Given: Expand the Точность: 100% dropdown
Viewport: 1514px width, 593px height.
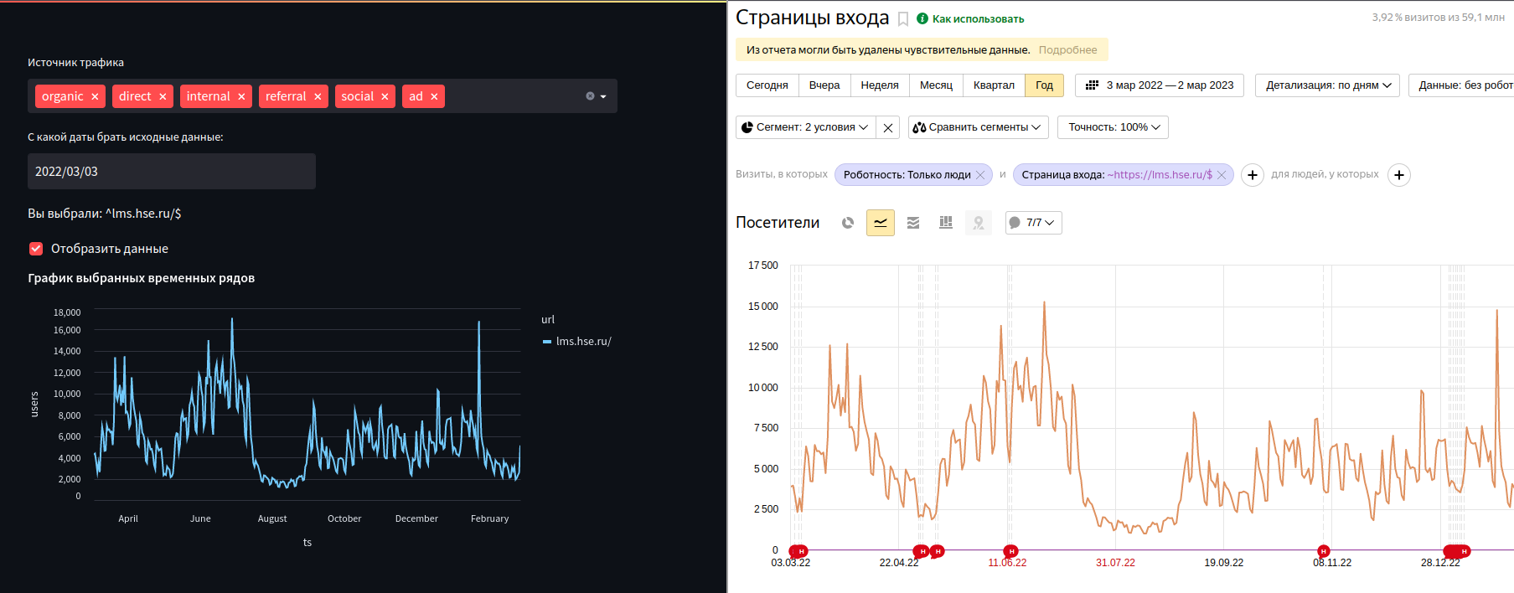Looking at the screenshot, I should coord(1113,127).
